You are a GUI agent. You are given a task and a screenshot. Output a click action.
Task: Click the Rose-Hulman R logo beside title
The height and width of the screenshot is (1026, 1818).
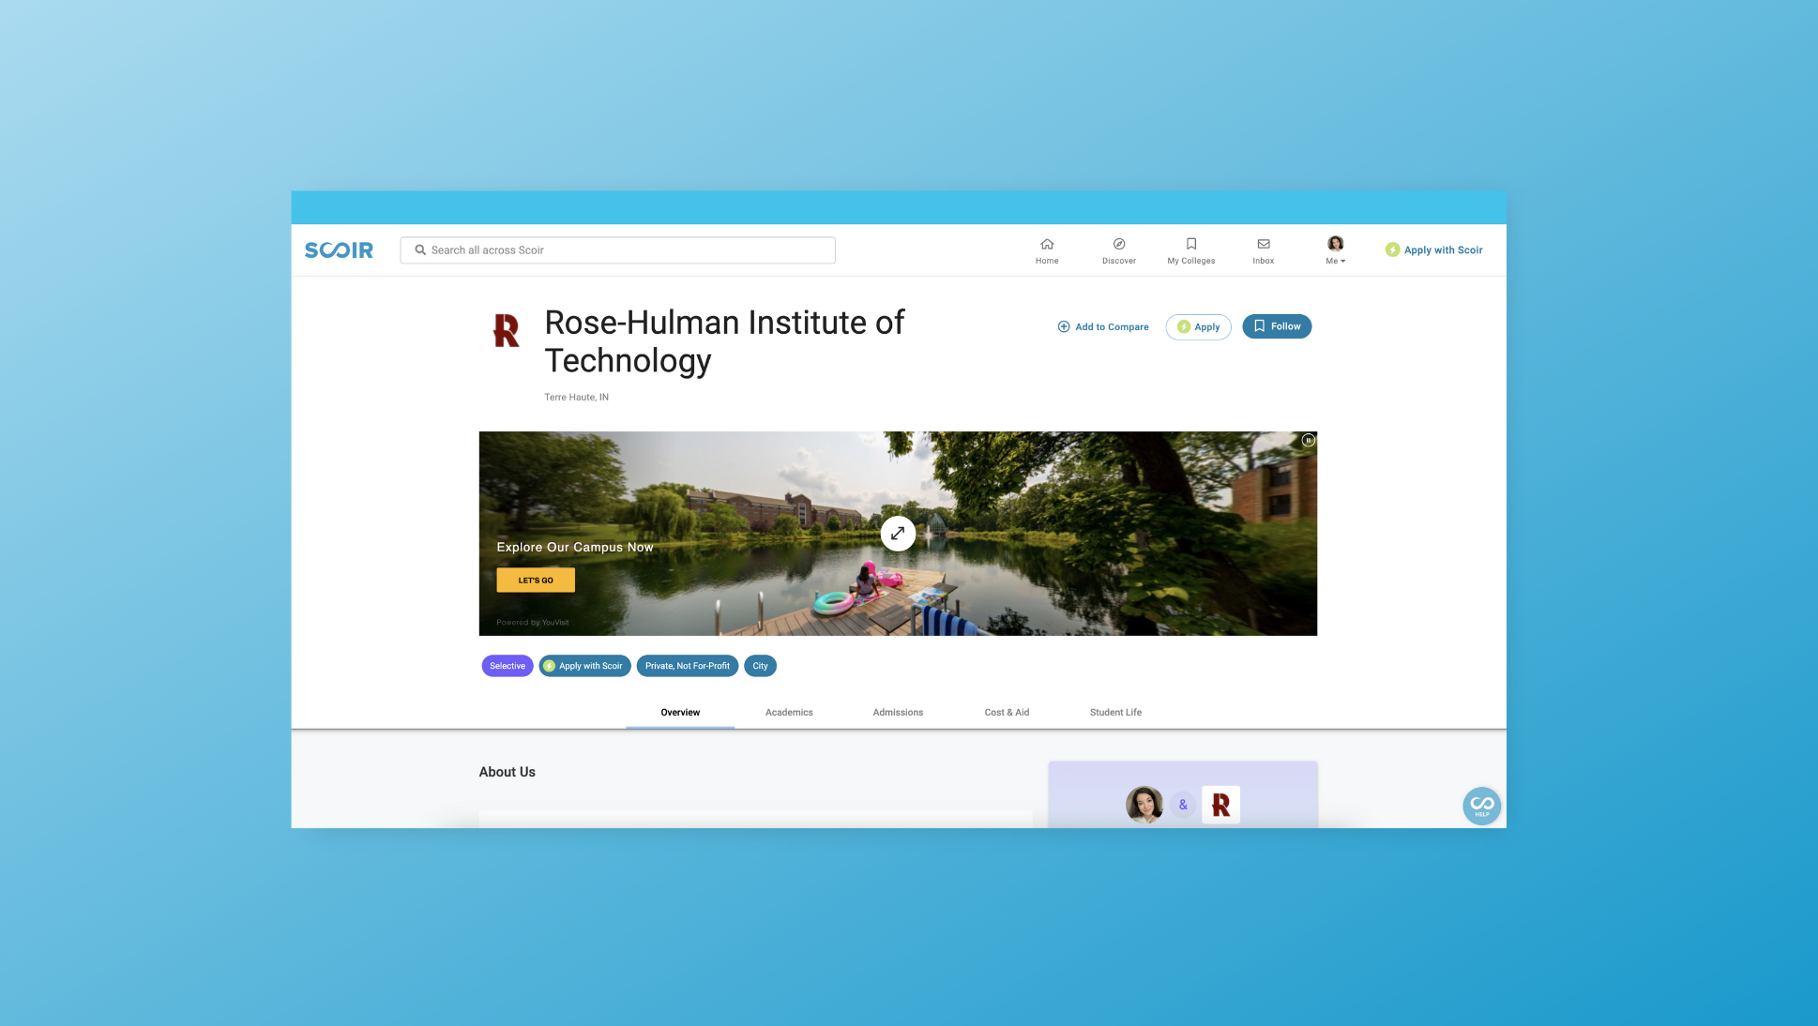[507, 330]
